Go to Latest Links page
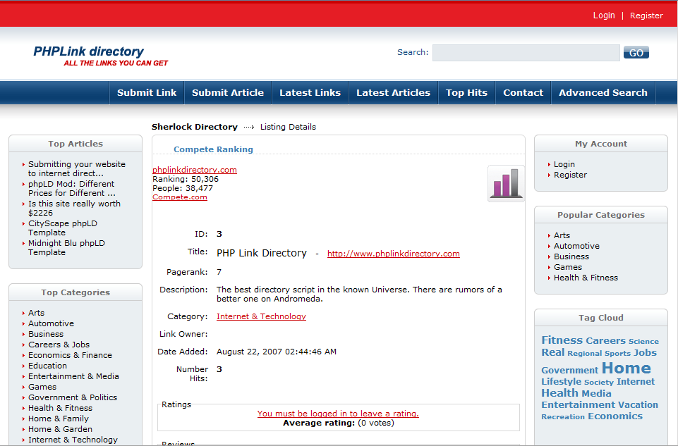 pyautogui.click(x=310, y=92)
